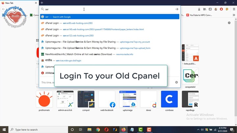The height and width of the screenshot is (133, 237).
Task: Open Cortana circle icon on taskbar
Action: (x=72, y=129)
